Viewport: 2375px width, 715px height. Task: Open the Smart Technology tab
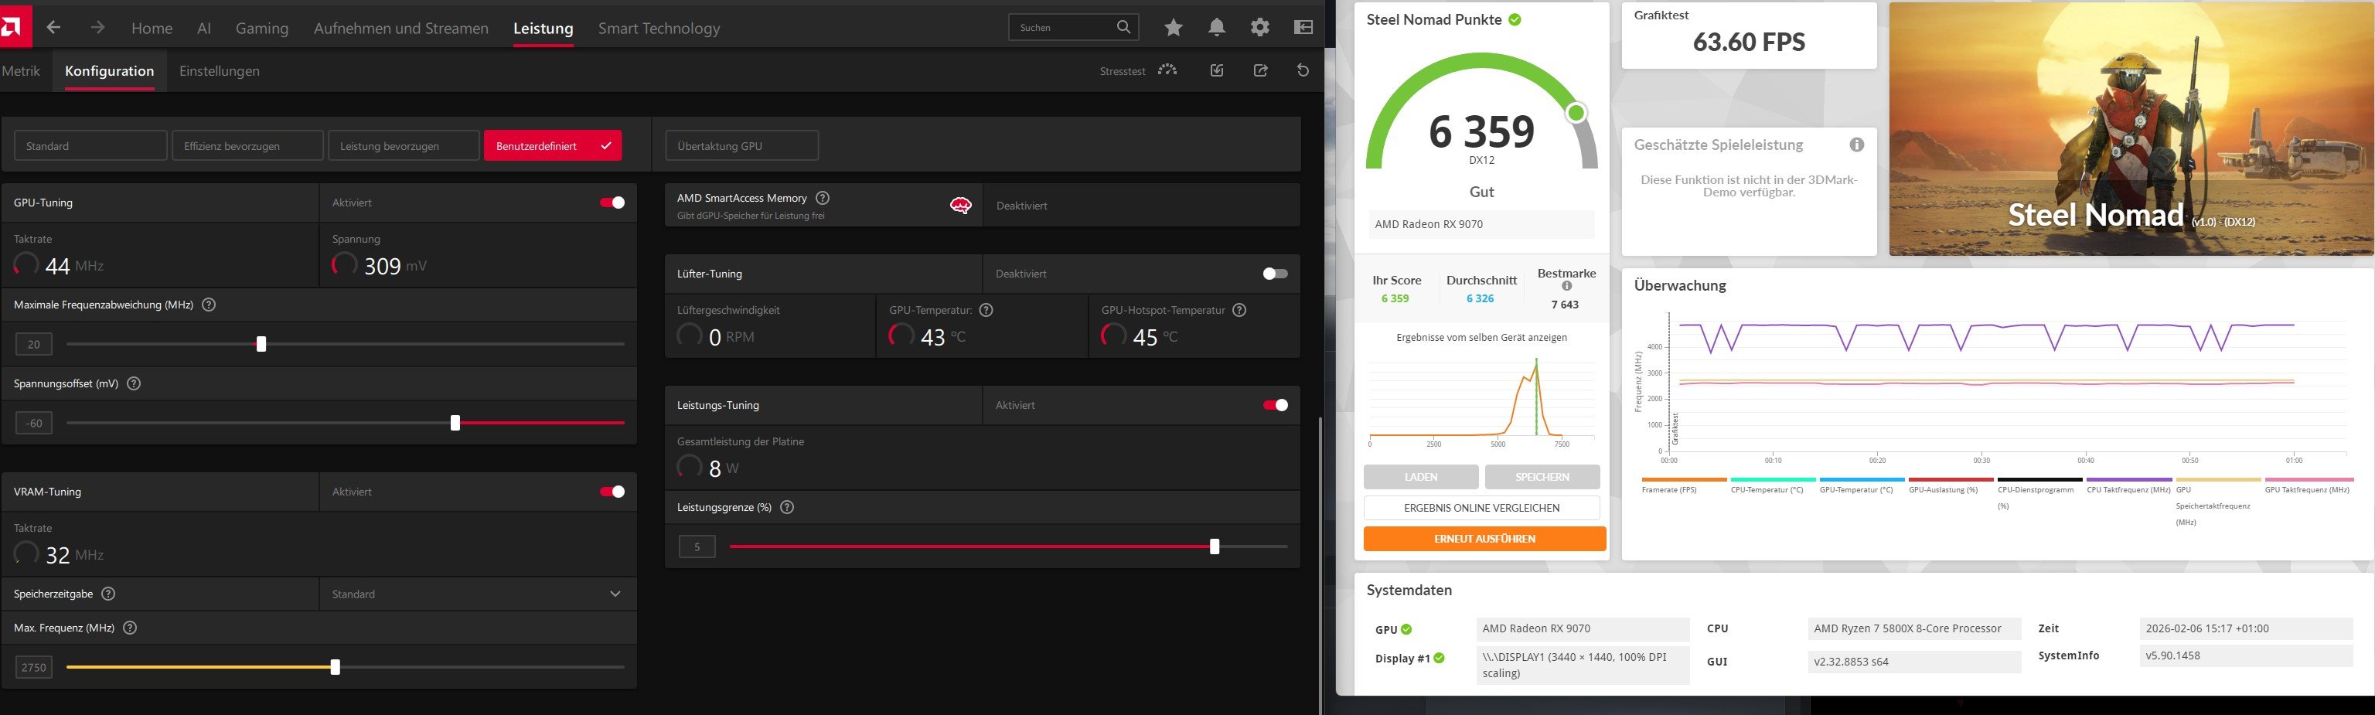point(659,29)
